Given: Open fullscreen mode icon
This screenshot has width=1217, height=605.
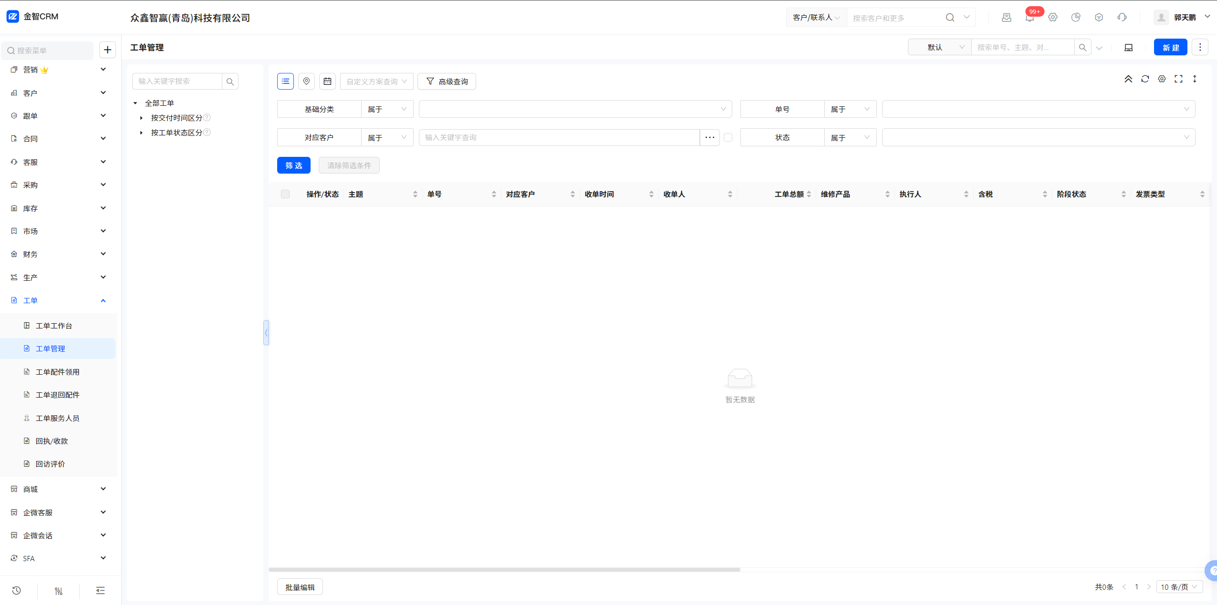Looking at the screenshot, I should tap(1178, 79).
